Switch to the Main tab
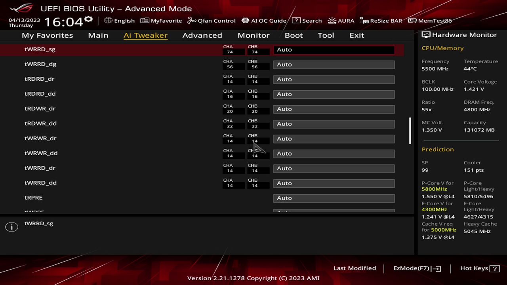This screenshot has height=285, width=507. (98, 35)
